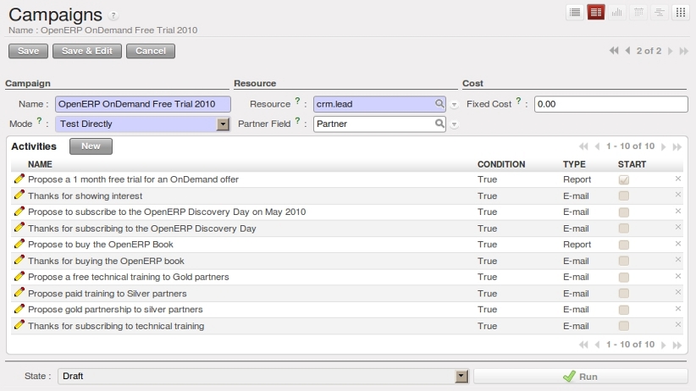
Task: Switch to calendar view icon
Action: point(638,13)
